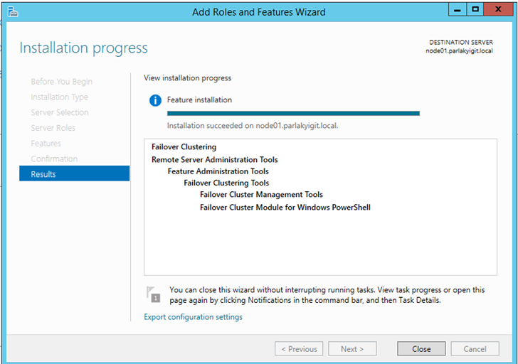Select Failover Cluster Module for Windows PowerShell
The image size is (518, 364).
tap(285, 208)
